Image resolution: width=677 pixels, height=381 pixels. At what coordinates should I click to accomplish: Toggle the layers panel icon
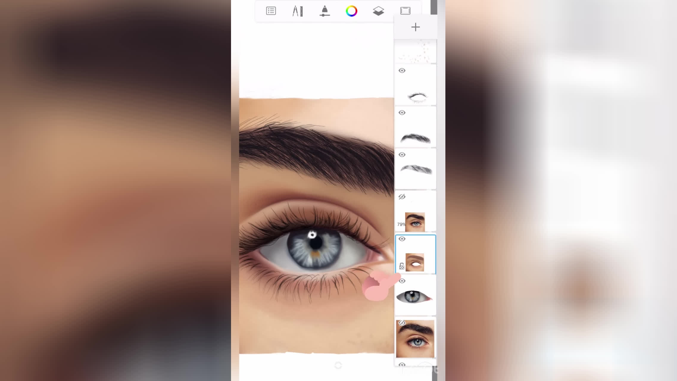click(378, 11)
